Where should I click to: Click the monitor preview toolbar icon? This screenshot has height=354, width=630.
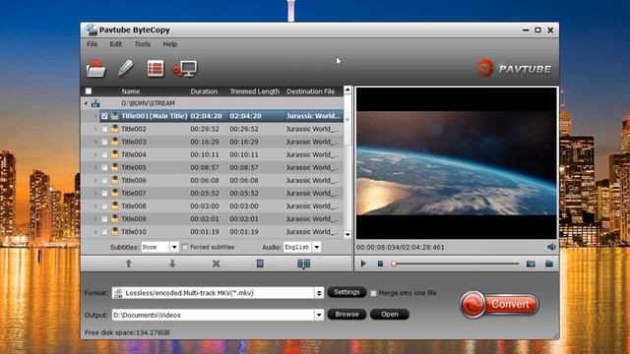point(185,69)
